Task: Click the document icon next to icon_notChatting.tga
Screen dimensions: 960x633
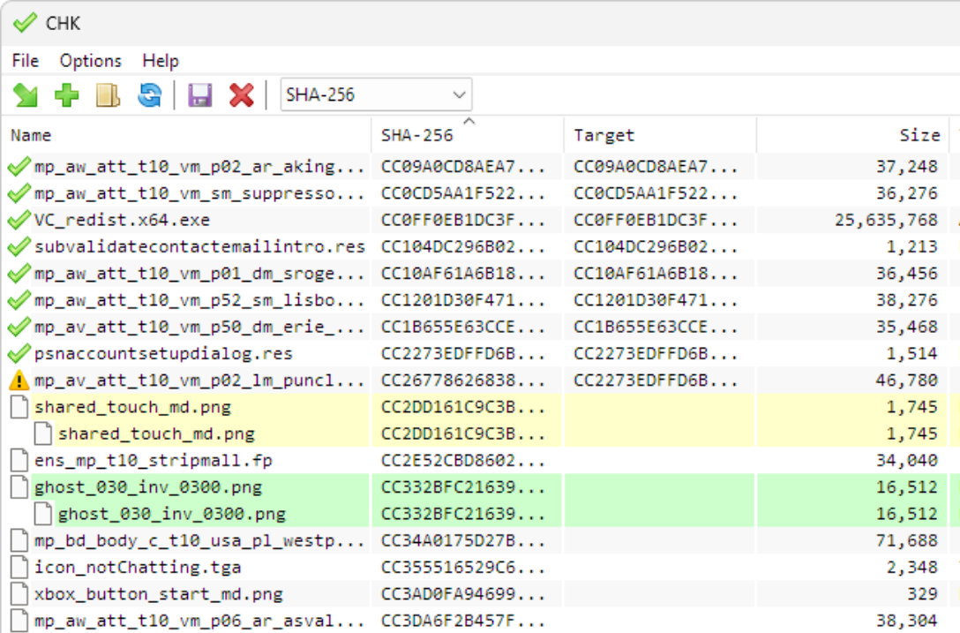Action: 19,568
